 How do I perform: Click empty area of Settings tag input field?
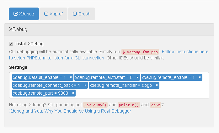coord(142,93)
